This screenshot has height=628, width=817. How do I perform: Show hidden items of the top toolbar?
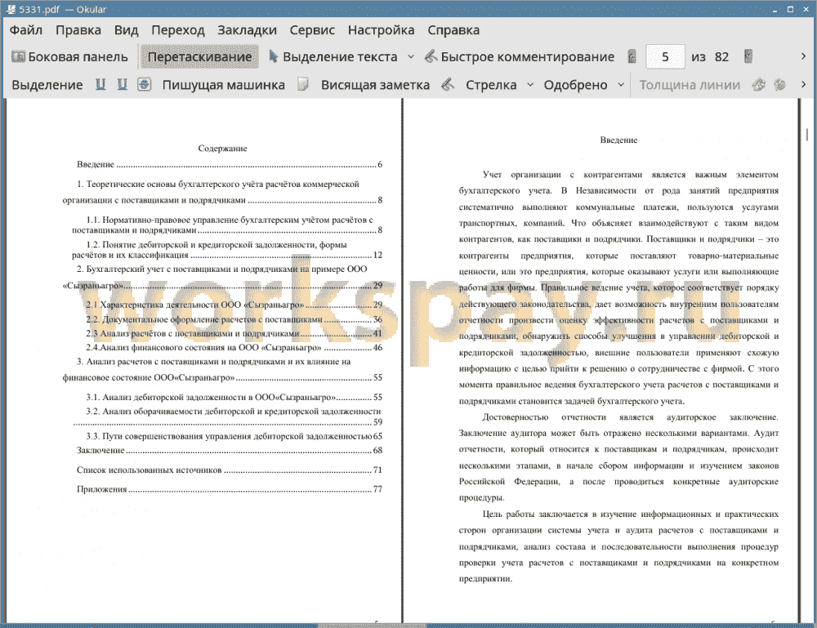click(x=803, y=56)
